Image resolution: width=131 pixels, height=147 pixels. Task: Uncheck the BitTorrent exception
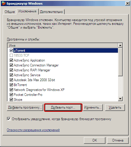pyautogui.click(x=11, y=85)
